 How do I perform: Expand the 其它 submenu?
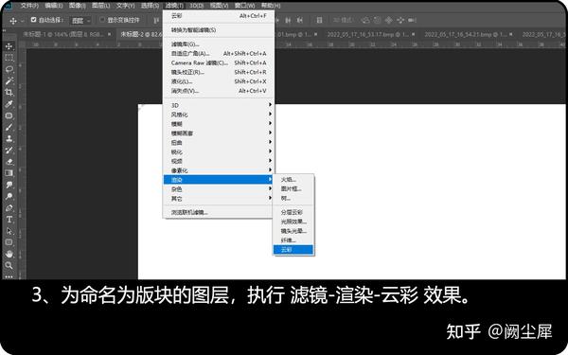coord(219,199)
